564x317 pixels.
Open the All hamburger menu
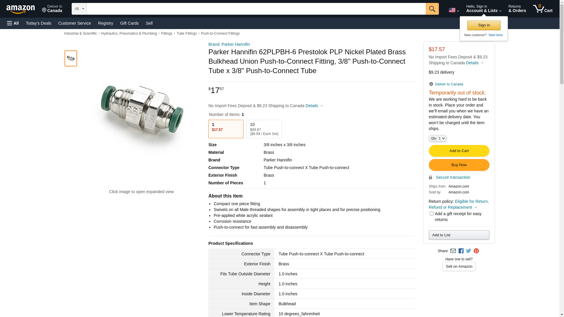click(x=13, y=23)
